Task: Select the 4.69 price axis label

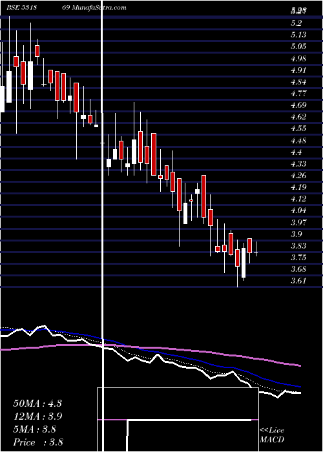Action: [x=298, y=105]
